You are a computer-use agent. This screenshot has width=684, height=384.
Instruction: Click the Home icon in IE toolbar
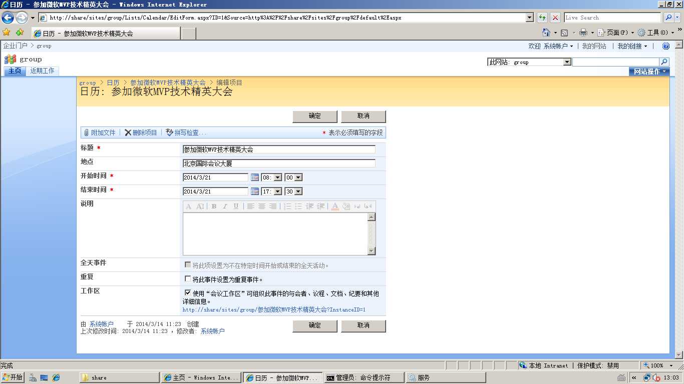546,32
